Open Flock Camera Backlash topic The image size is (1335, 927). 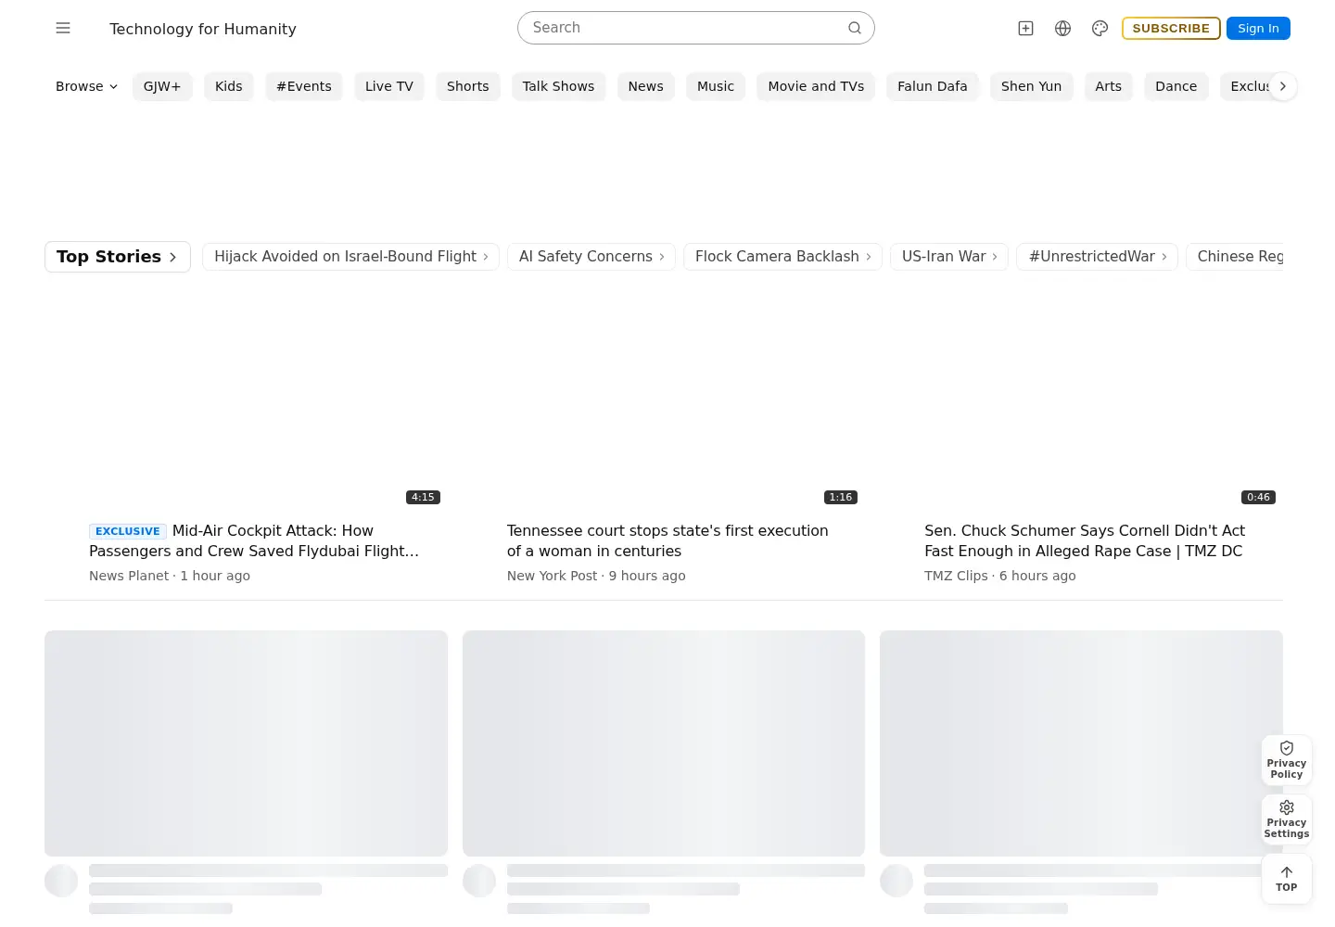782,257
